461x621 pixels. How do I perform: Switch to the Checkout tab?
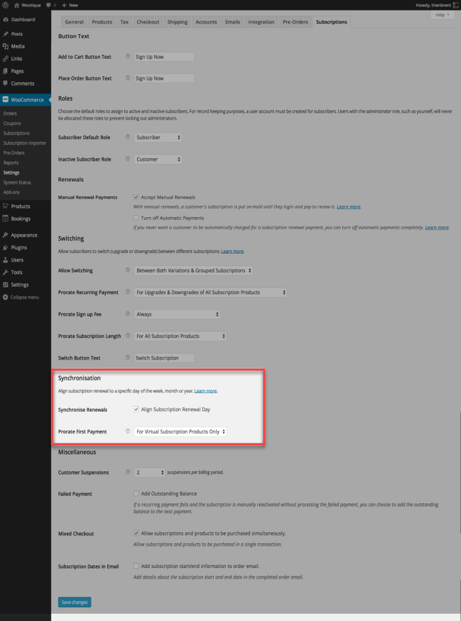coord(148,22)
